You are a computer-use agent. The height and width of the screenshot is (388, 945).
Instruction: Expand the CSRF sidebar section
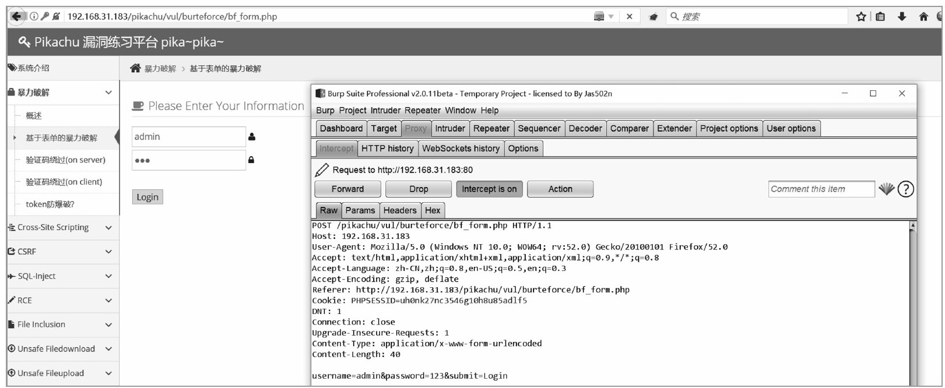pyautogui.click(x=108, y=252)
